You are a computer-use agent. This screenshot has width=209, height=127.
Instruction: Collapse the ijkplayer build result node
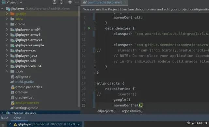(x=9, y=124)
